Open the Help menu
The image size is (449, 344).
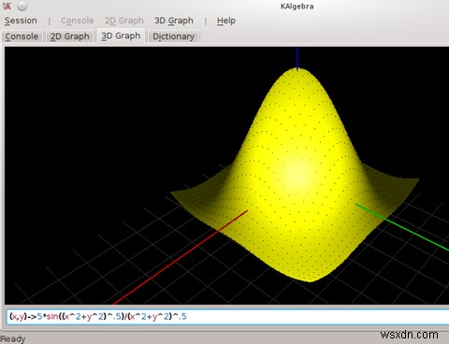pyautogui.click(x=226, y=21)
